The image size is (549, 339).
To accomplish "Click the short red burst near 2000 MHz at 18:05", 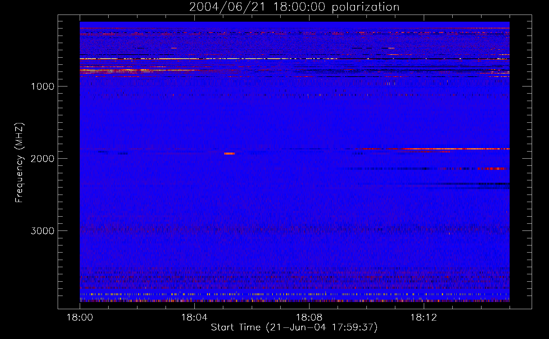I will pos(229,154).
